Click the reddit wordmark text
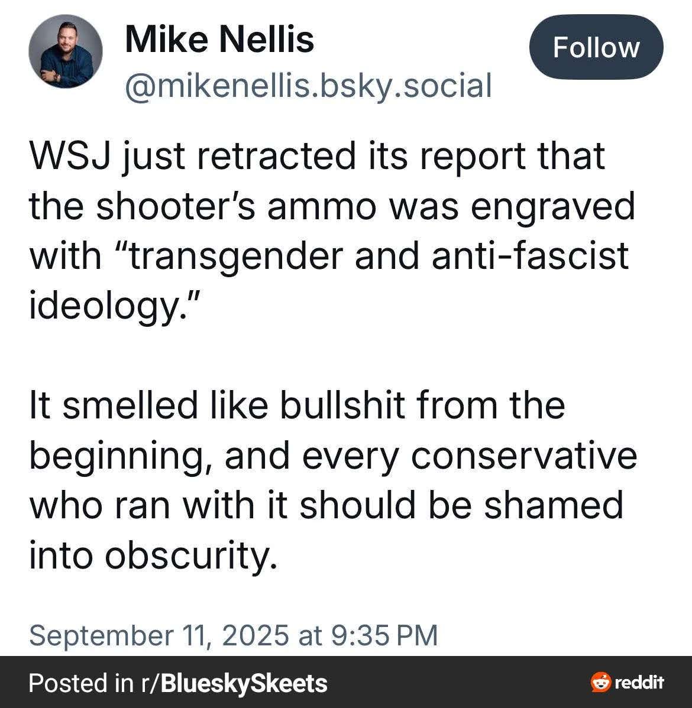The image size is (692, 708). pos(639,682)
